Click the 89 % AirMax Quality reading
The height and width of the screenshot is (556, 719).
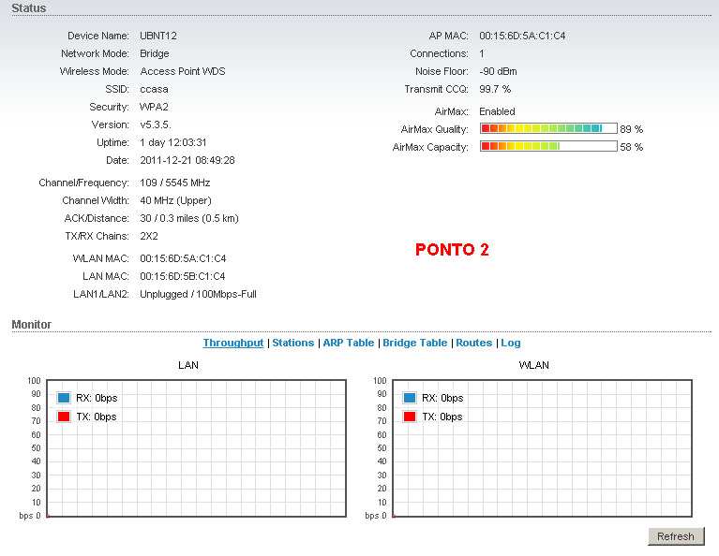click(x=632, y=129)
